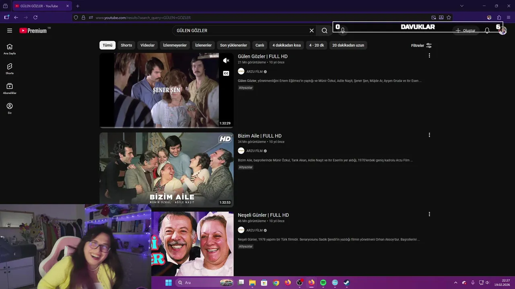Select the 4 - 20 dk chip

pos(316,45)
